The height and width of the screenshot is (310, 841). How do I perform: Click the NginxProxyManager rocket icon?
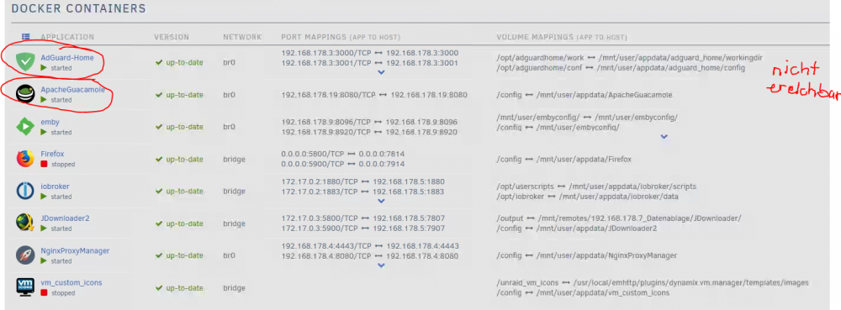[25, 255]
